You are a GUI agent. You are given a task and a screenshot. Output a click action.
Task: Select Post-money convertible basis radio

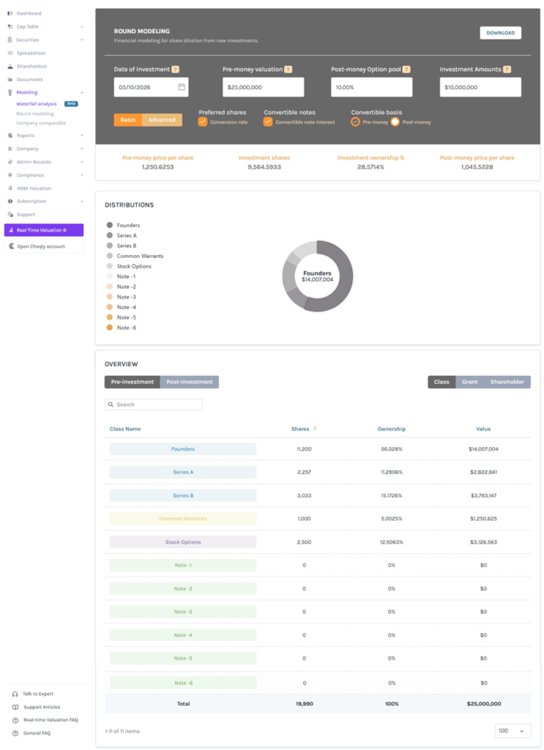(395, 122)
